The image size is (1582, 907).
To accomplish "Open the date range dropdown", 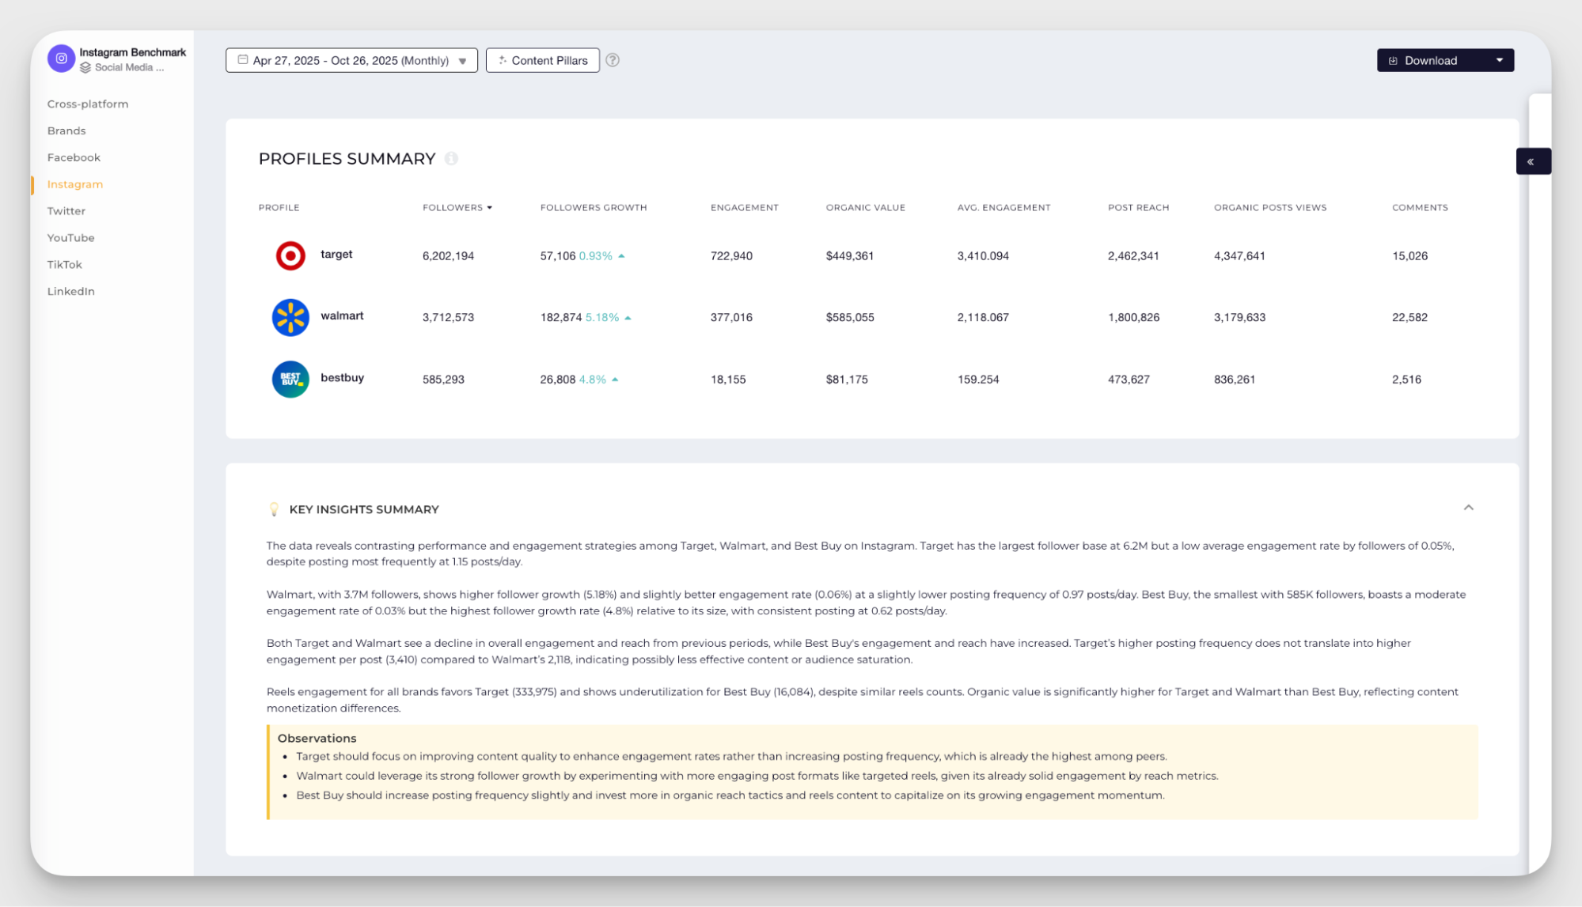I will pos(463,60).
